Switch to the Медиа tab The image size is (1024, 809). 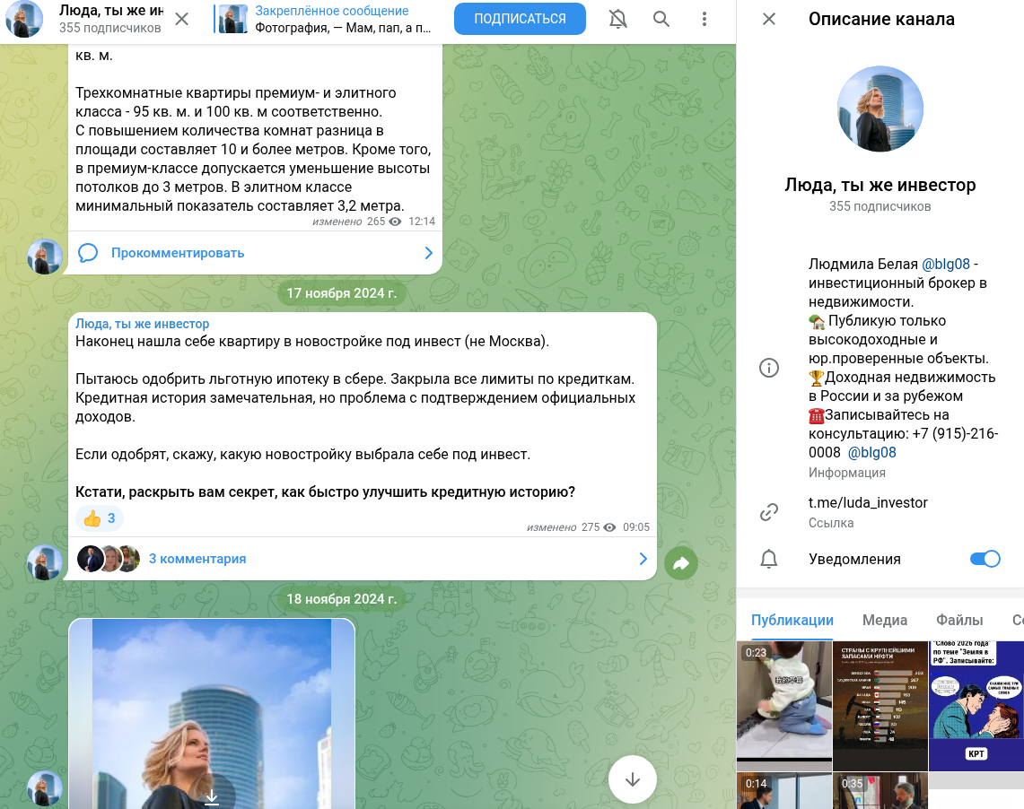coord(884,620)
